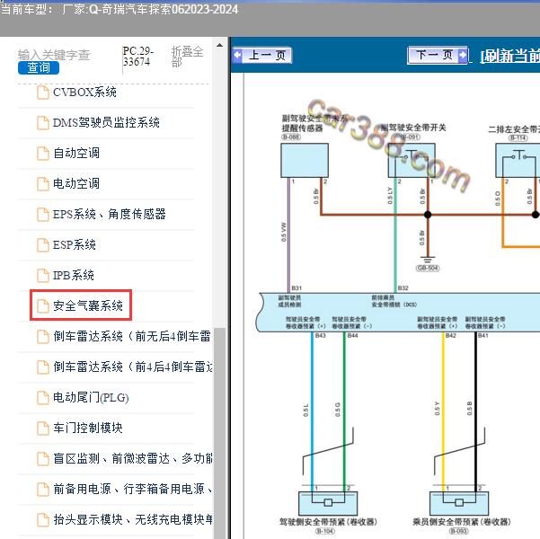Focus the keyword search input field
The width and height of the screenshot is (540, 539).
tap(54, 55)
